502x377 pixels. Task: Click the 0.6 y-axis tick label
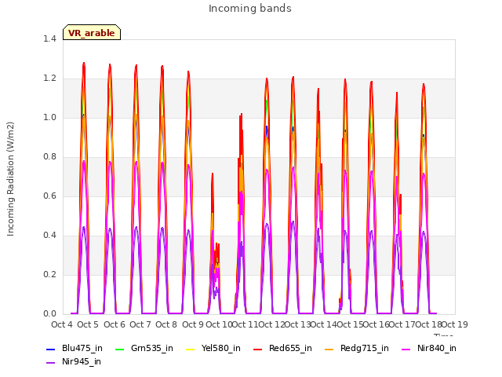tap(49, 196)
